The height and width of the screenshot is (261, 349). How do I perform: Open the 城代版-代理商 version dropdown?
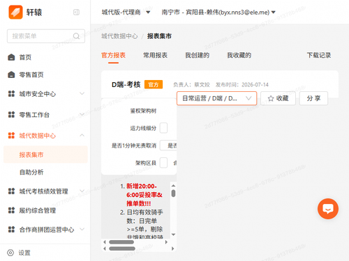point(126,12)
